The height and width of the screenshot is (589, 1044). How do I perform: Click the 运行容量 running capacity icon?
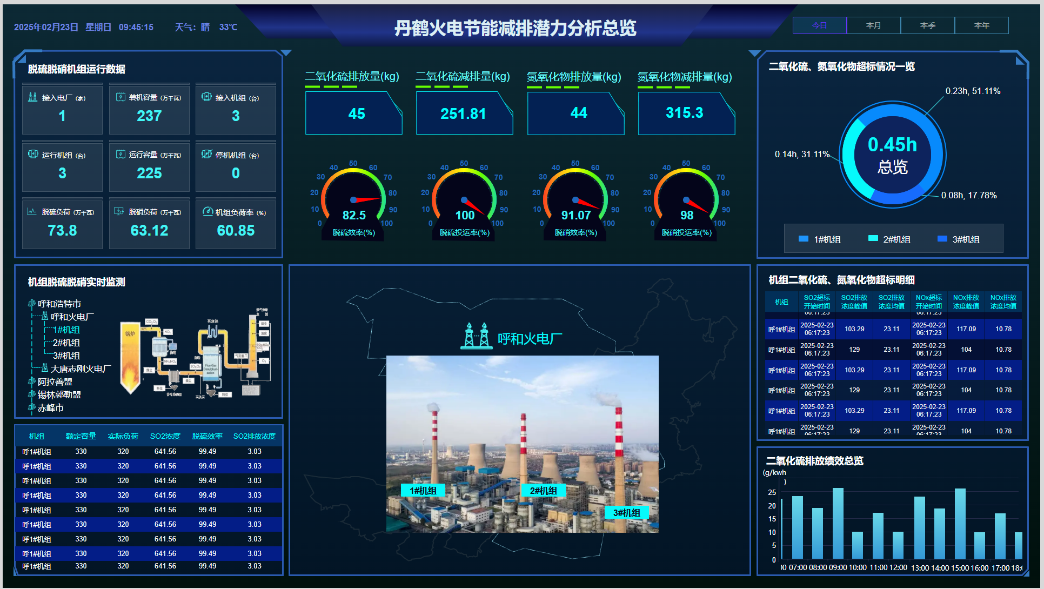[x=121, y=155]
